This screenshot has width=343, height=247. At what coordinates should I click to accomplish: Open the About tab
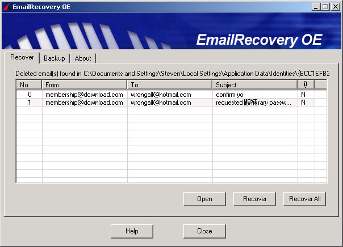tap(83, 58)
